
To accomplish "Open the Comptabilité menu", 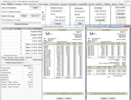I will tap(83, 4).
